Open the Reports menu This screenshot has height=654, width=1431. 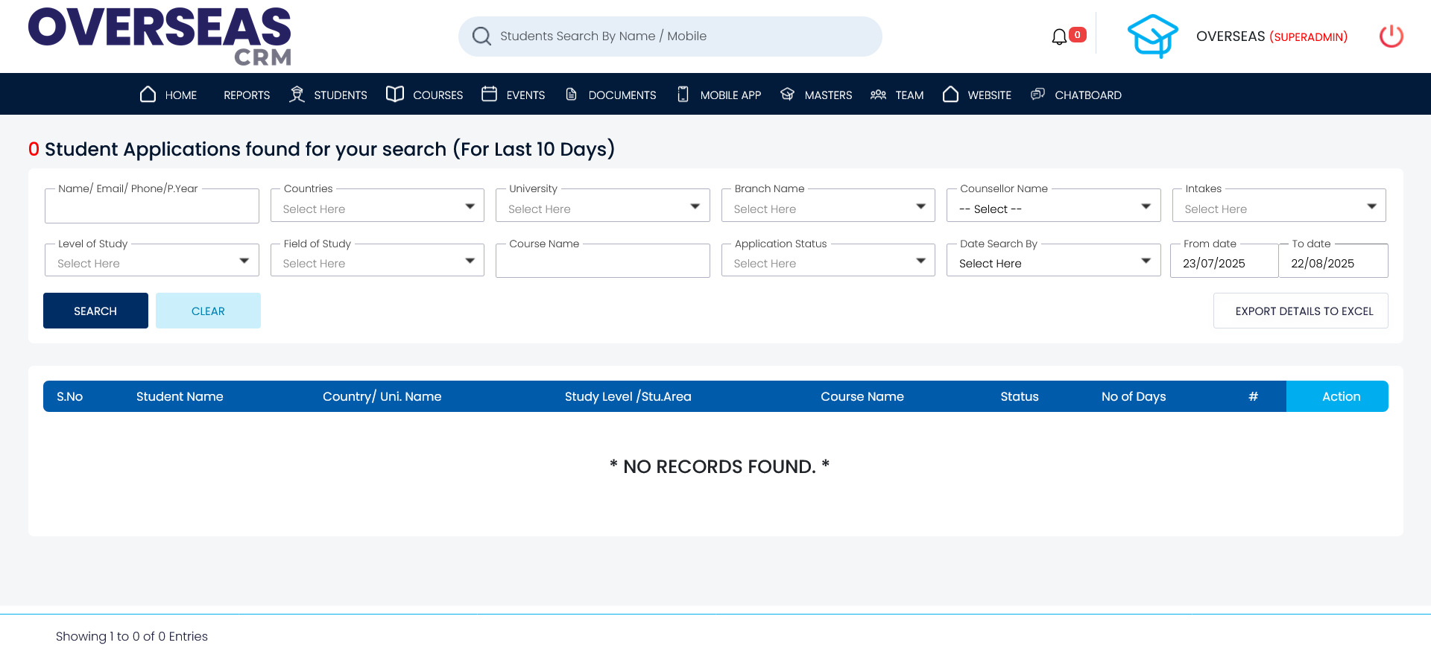pos(247,95)
